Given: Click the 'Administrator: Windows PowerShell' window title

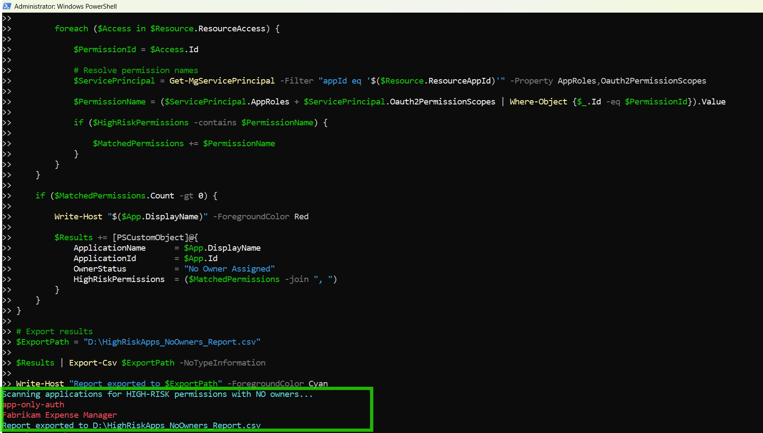Looking at the screenshot, I should [x=65, y=7].
